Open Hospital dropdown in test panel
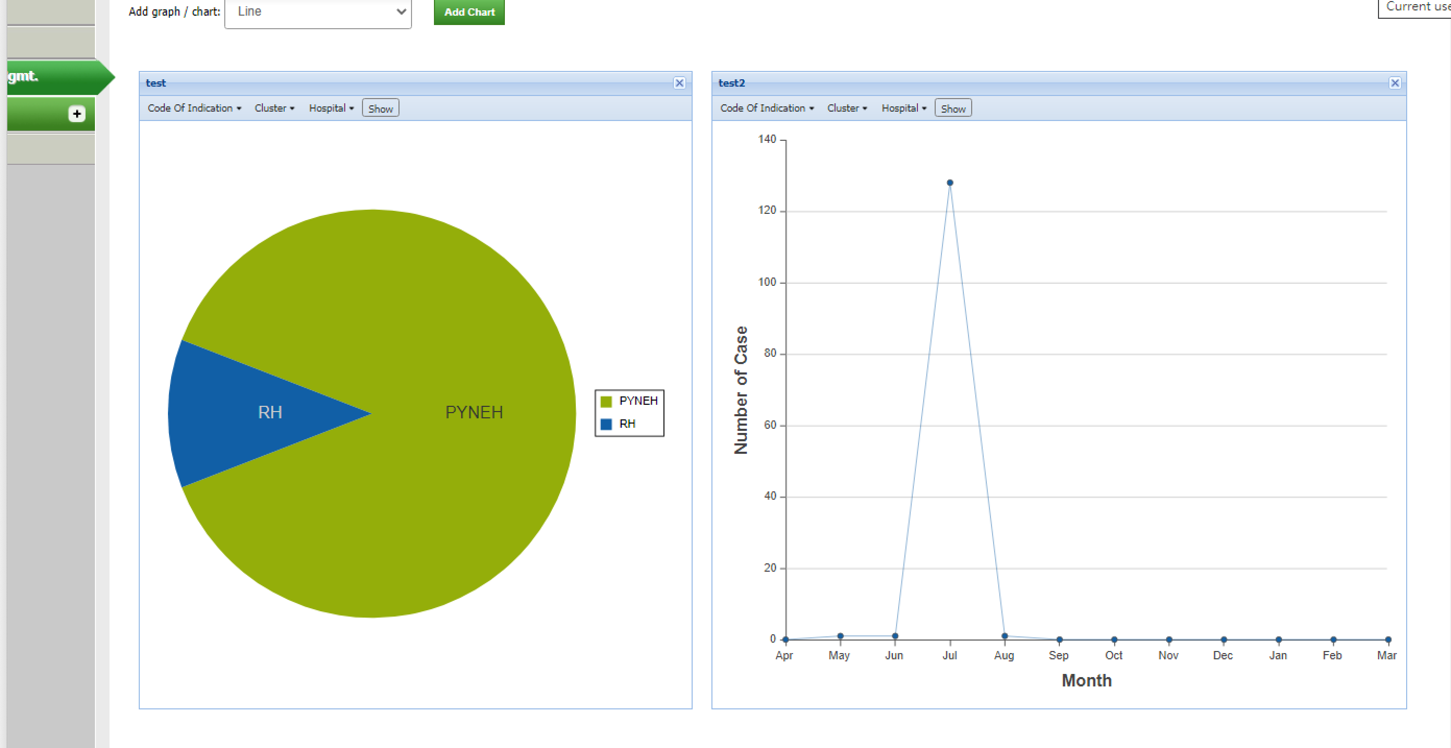Screen dimensions: 1451x748 [x=331, y=108]
